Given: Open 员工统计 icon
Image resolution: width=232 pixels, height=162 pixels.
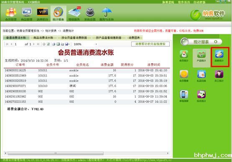Looking at the screenshot, I should coord(219,76).
